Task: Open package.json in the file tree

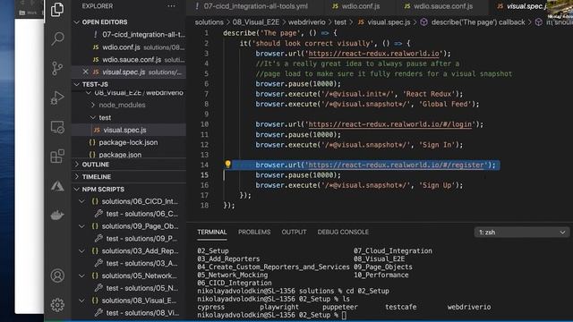Action: click(x=120, y=155)
